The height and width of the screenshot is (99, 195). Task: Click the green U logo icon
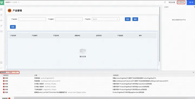point(2,2)
